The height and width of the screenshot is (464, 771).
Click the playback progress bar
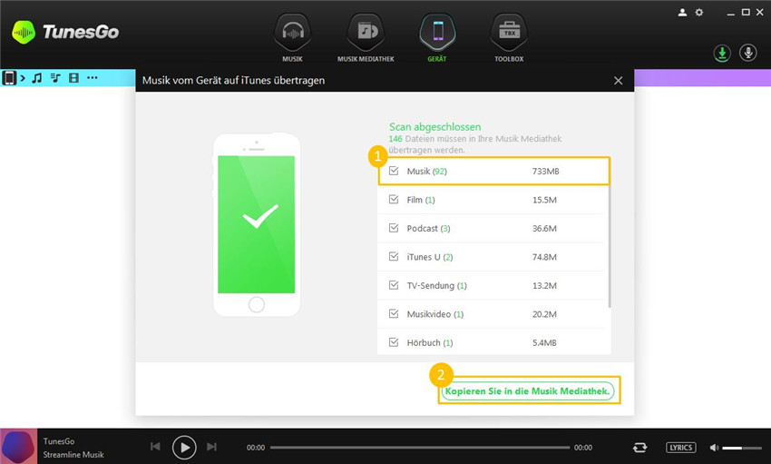[x=420, y=448]
